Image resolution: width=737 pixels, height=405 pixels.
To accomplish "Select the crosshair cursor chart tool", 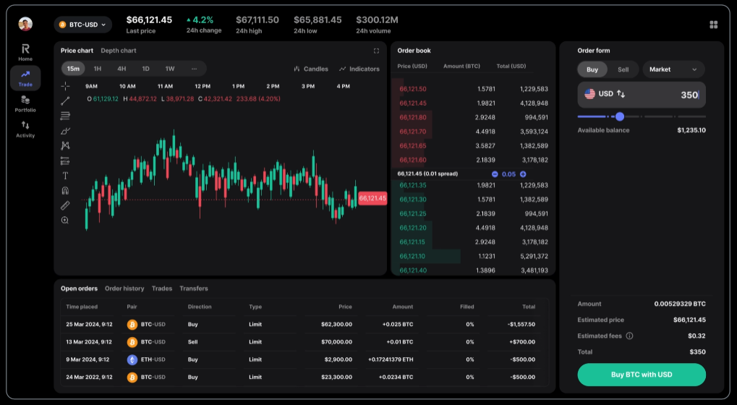I will click(x=65, y=86).
